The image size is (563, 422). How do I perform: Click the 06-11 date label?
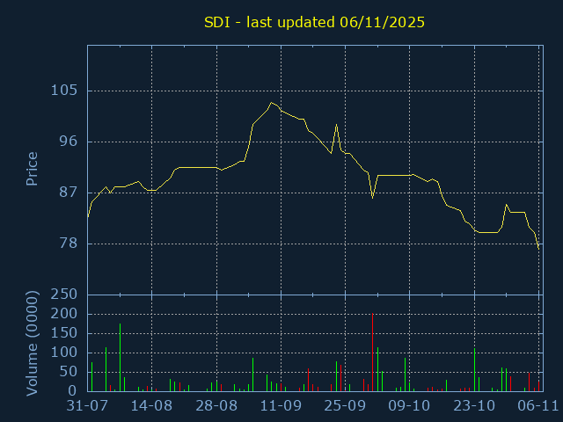(537, 406)
